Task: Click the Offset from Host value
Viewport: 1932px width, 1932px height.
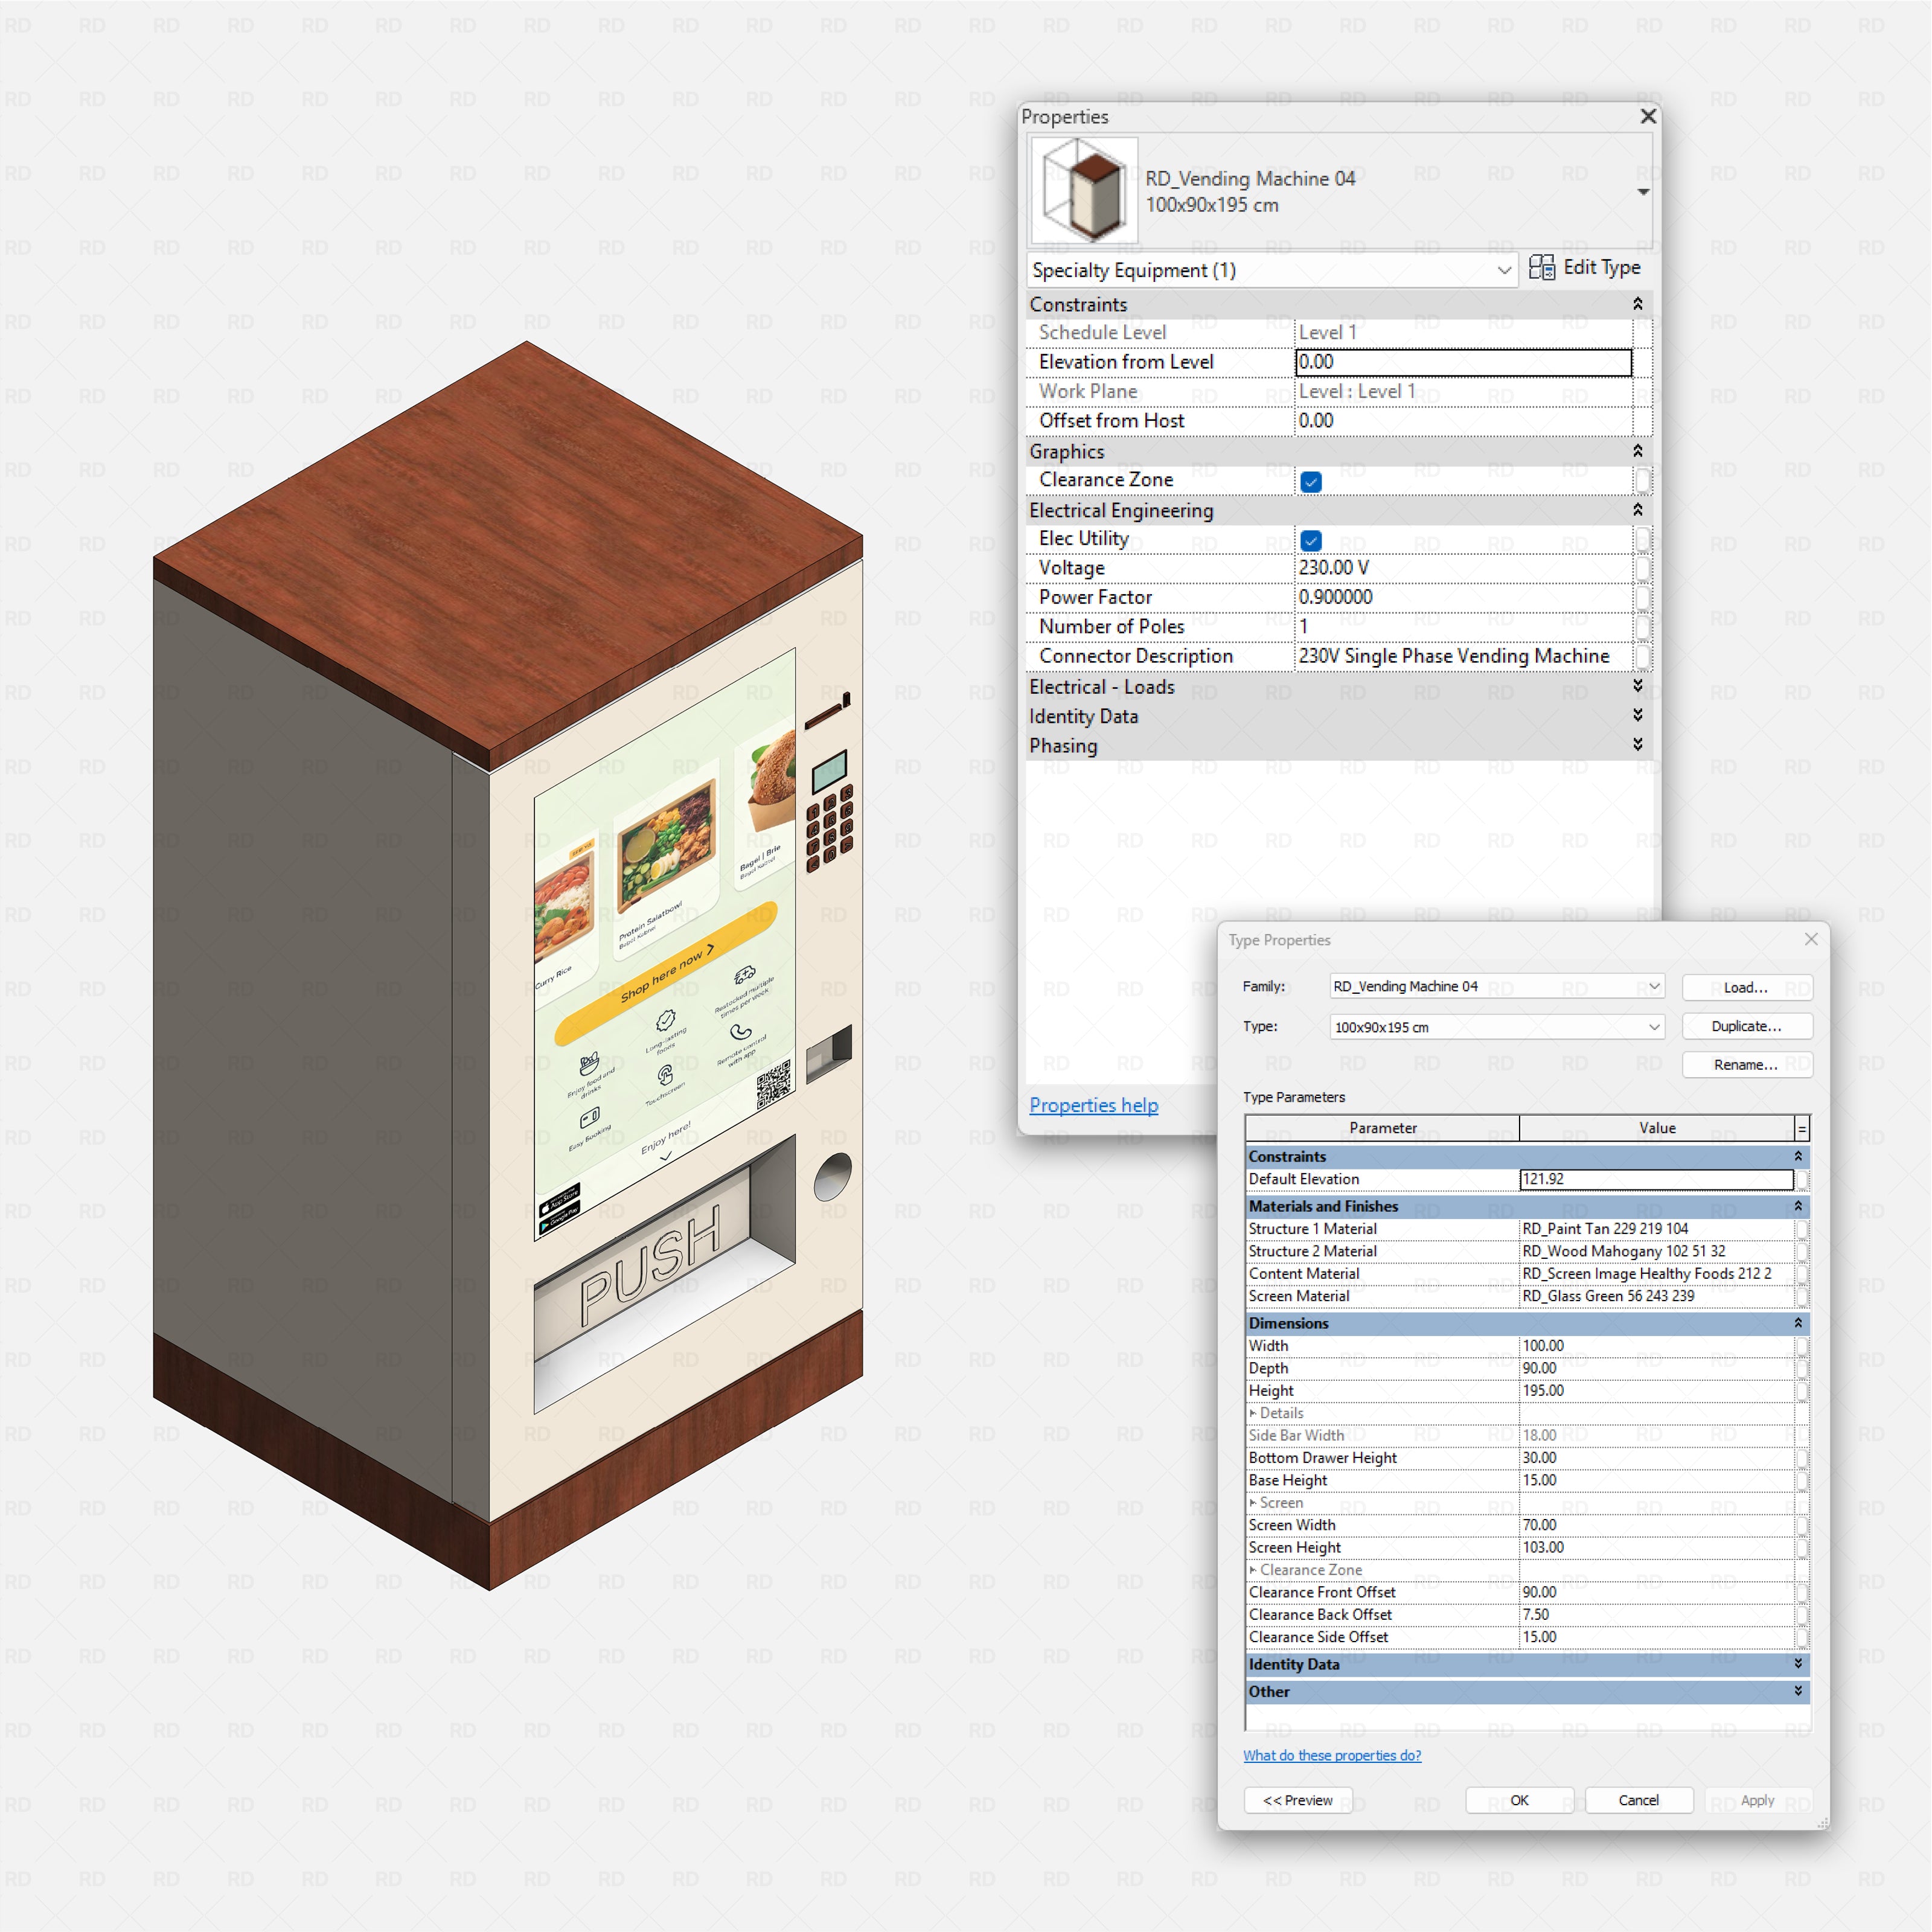Action: point(1463,421)
